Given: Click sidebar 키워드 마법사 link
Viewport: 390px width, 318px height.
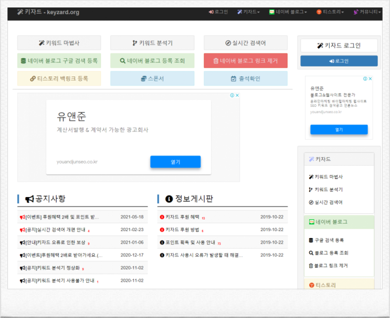Looking at the screenshot, I should tap(326, 177).
